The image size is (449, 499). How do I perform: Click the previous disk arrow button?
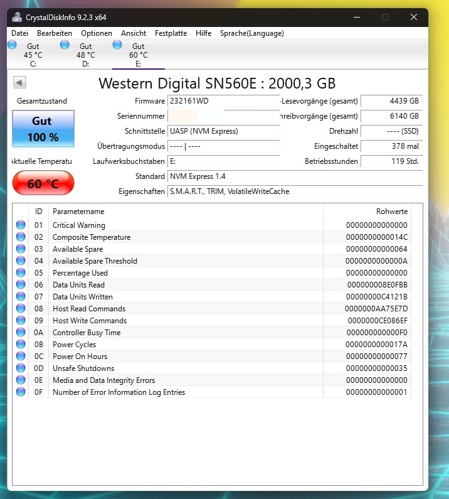(19, 83)
